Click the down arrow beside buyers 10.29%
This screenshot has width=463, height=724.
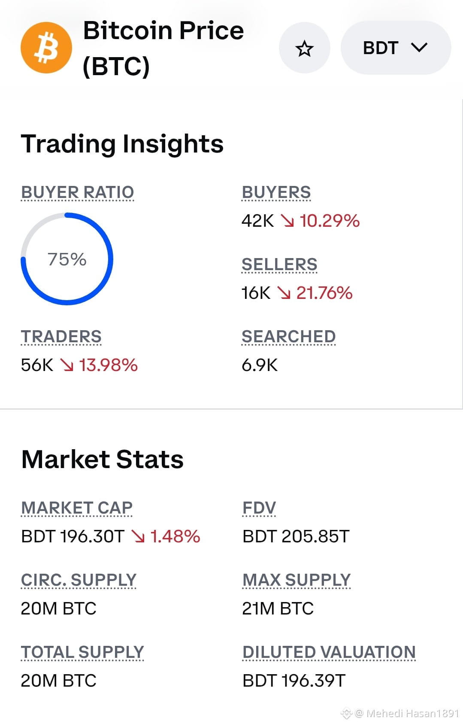click(x=287, y=221)
